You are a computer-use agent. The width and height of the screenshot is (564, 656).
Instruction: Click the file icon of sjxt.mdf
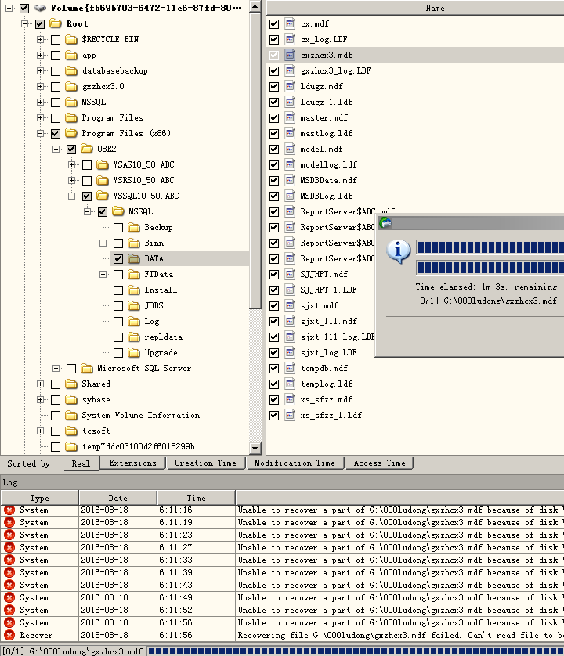pyautogui.click(x=290, y=305)
